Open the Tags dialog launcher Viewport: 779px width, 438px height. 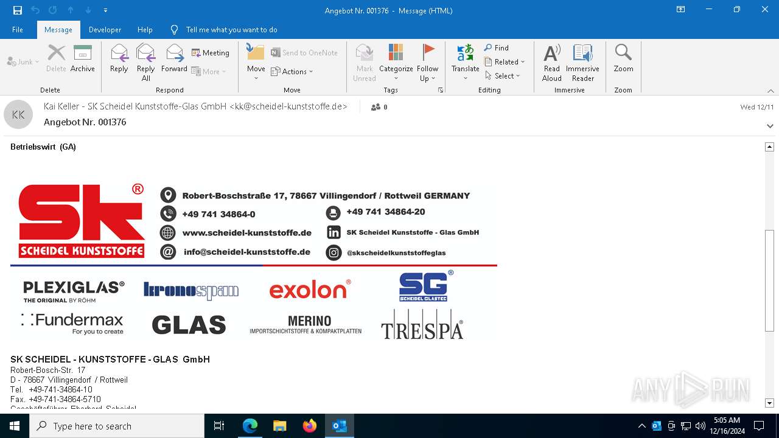coord(440,90)
